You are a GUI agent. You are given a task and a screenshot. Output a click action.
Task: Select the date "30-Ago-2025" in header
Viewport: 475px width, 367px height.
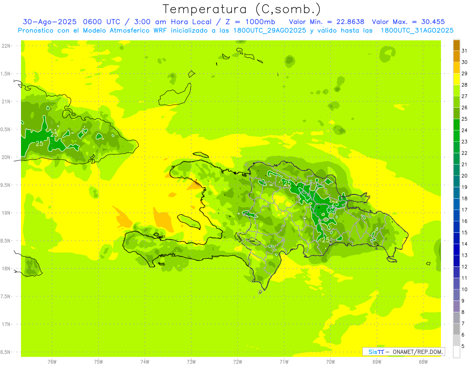(x=49, y=22)
